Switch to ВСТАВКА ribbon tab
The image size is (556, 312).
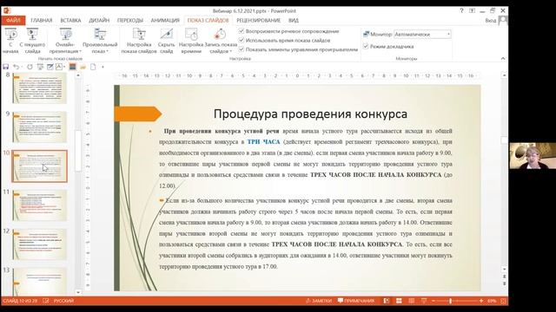tap(70, 20)
